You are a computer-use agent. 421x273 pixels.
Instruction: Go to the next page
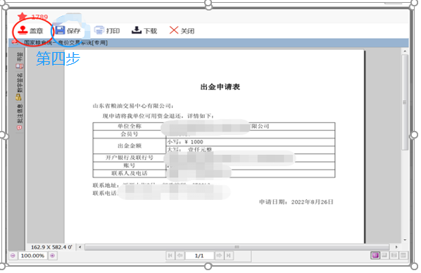point(219,255)
